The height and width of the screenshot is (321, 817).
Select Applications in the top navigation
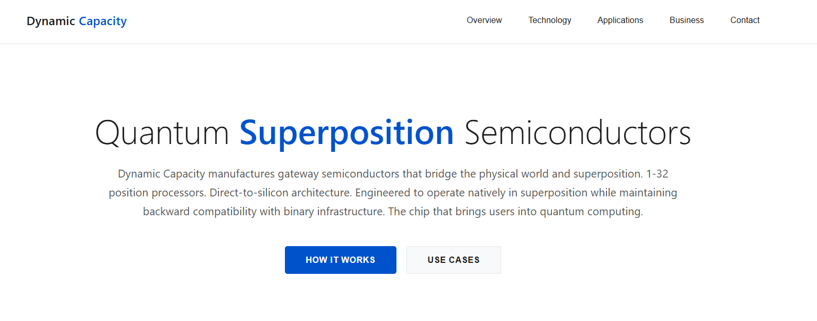coord(620,20)
